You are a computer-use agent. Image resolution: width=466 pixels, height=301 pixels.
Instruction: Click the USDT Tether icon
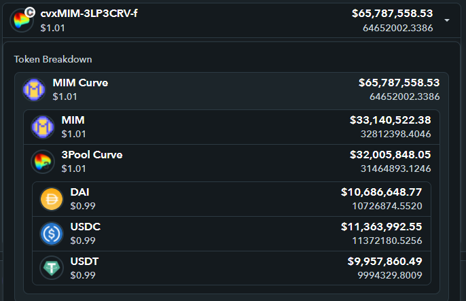coord(52,268)
